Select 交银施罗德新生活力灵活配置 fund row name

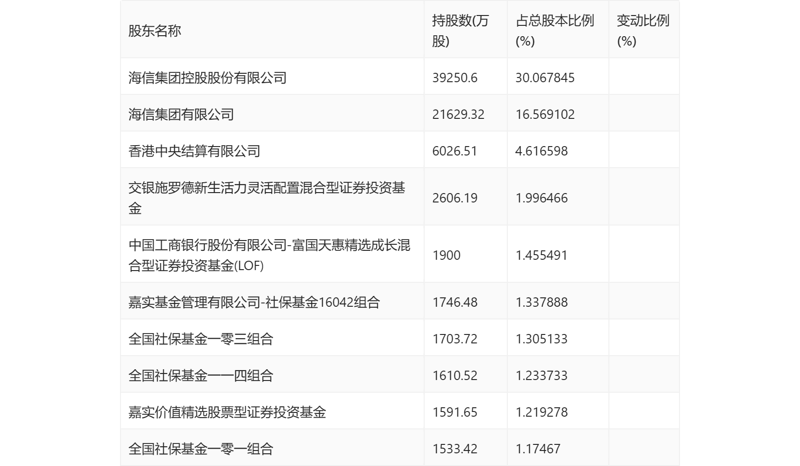(x=267, y=198)
